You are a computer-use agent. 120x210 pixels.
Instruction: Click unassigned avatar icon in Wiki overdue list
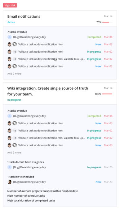9,116
